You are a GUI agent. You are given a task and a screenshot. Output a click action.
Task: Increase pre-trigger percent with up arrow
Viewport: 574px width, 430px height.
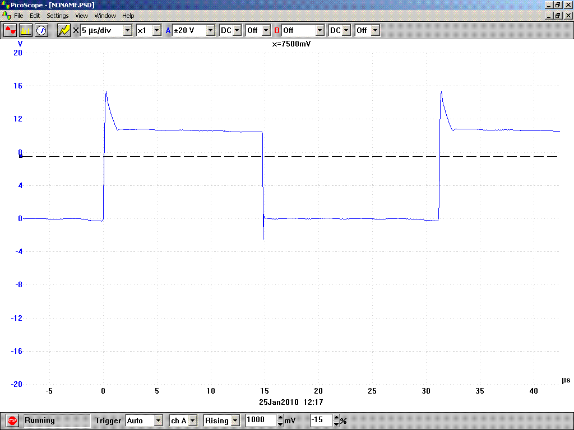pos(336,418)
